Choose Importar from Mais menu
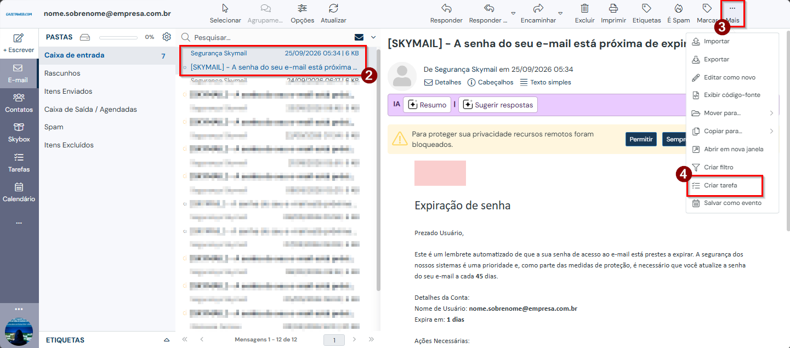The height and width of the screenshot is (348, 790). [x=732, y=41]
